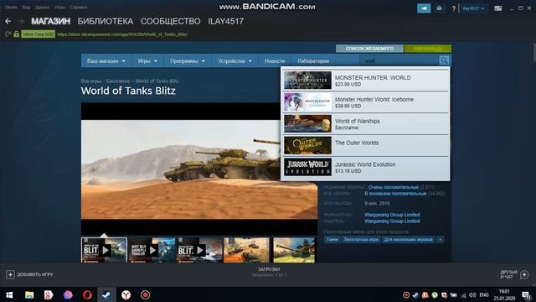This screenshot has width=536, height=302.
Task: Switch to Big Picture mode icon
Action: (x=498, y=8)
